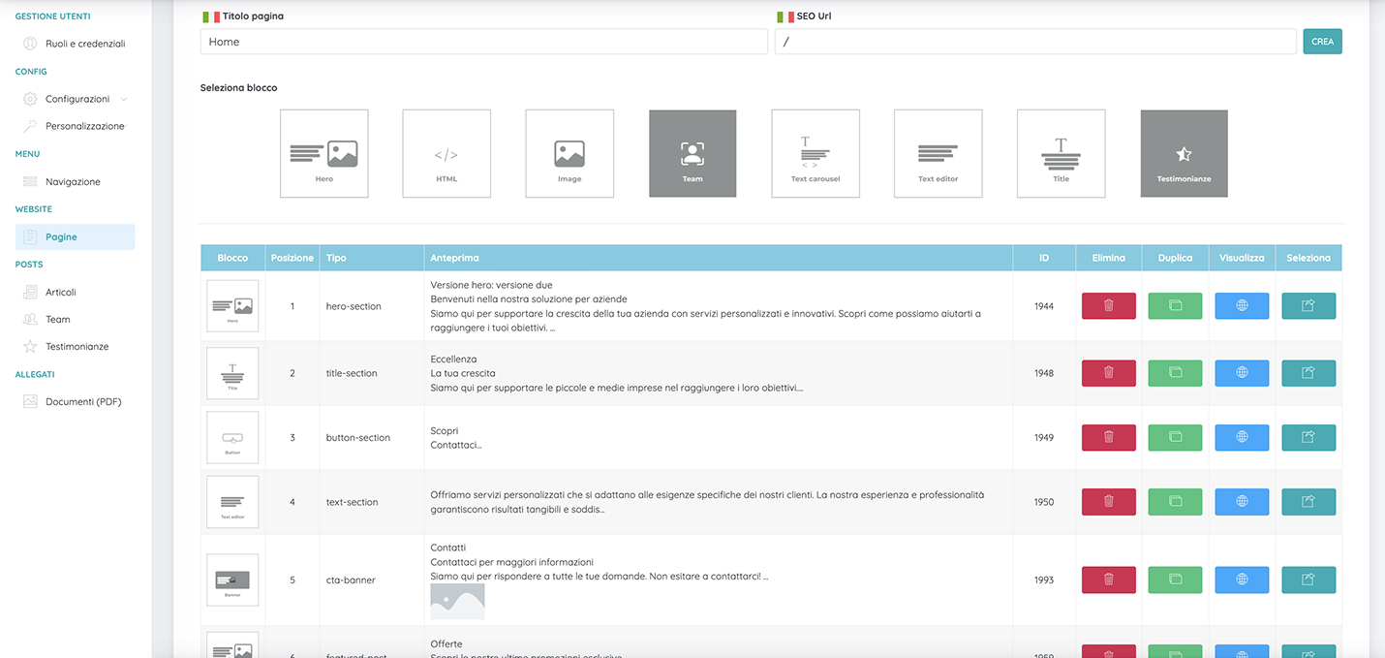Open Ruoli e credenziali section
The width and height of the screenshot is (1385, 658).
tap(84, 44)
